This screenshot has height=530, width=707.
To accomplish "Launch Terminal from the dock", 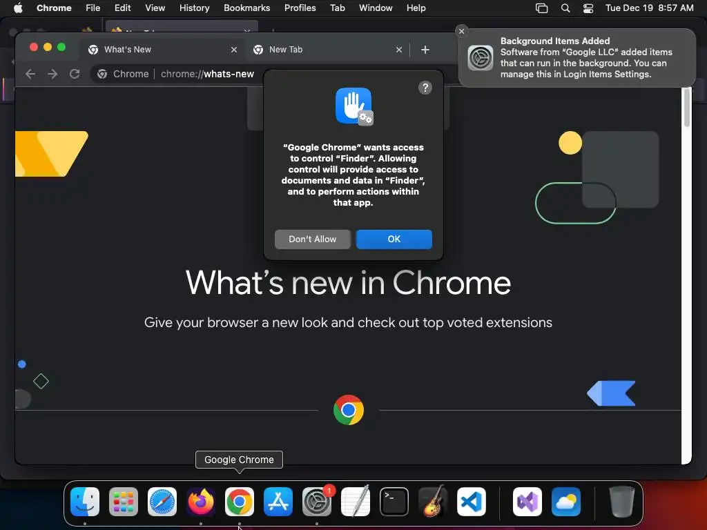I will coord(394,502).
